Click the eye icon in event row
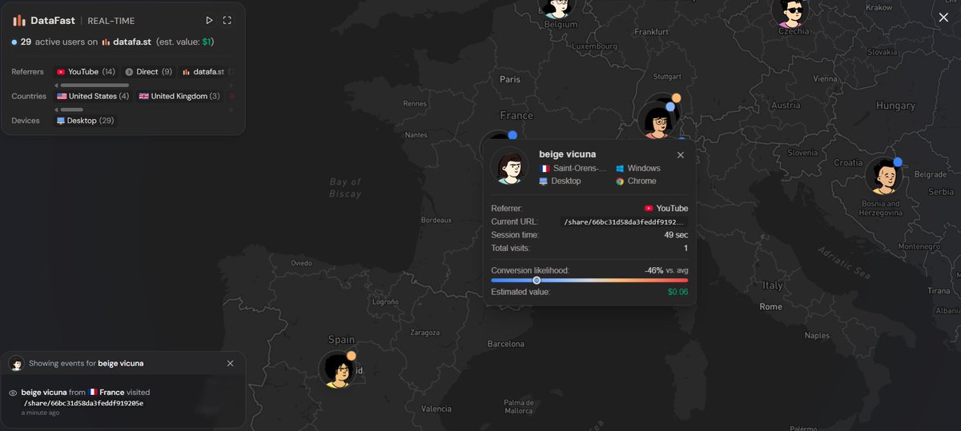The width and height of the screenshot is (961, 431). pyautogui.click(x=13, y=393)
